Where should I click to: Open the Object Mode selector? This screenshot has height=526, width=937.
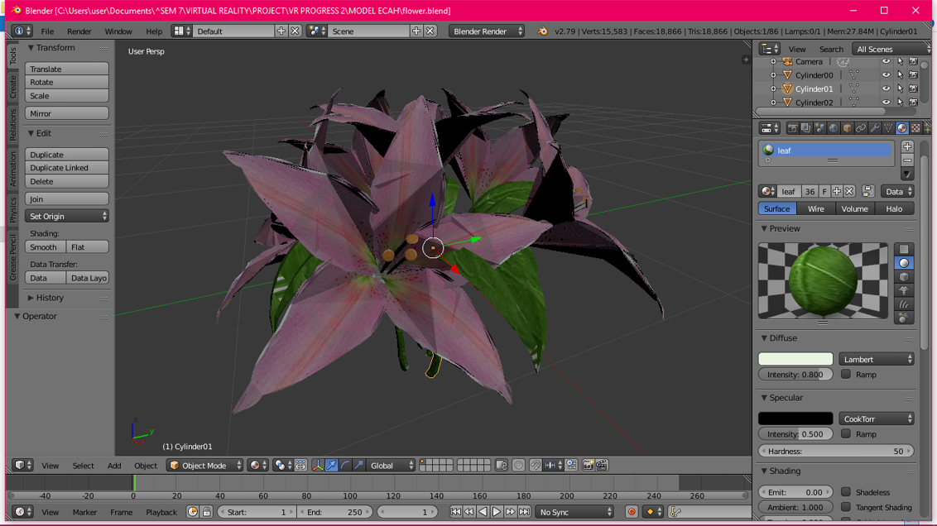tap(205, 465)
